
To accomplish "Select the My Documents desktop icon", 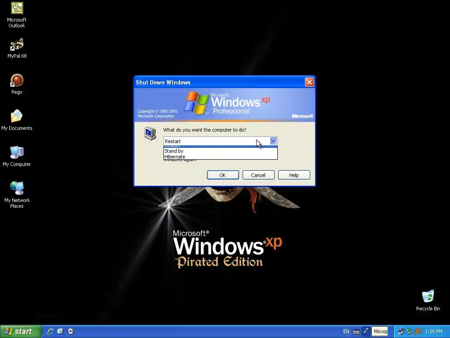I will (17, 120).
